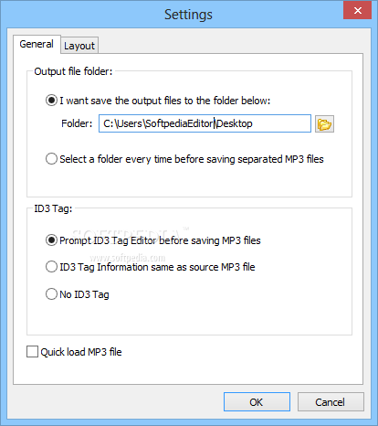Click the 'Output file folder:' group heading
This screenshot has height=426, width=378.
73,71
